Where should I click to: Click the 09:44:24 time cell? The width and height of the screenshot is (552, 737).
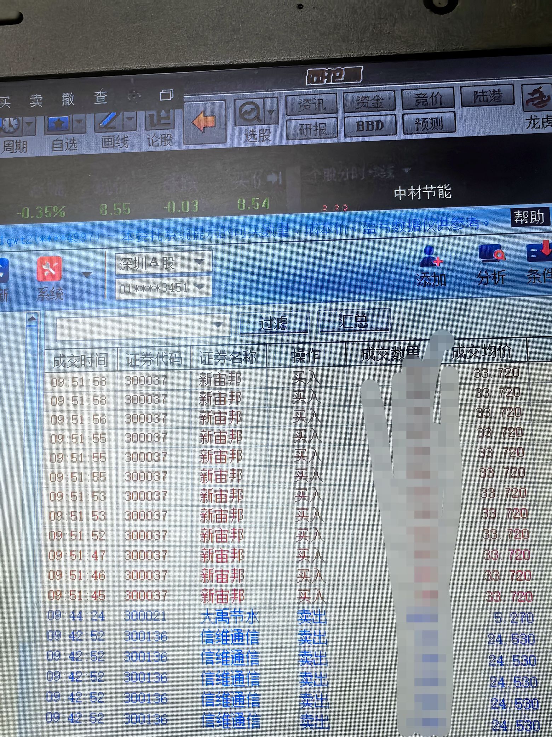coord(76,616)
